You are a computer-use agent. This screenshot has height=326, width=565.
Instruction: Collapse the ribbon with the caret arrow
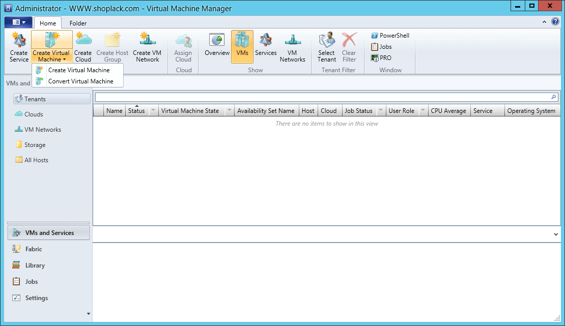tap(544, 22)
